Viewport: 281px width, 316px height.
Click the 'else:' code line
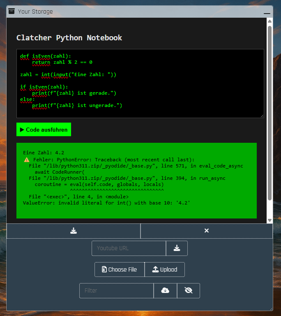(x=28, y=99)
